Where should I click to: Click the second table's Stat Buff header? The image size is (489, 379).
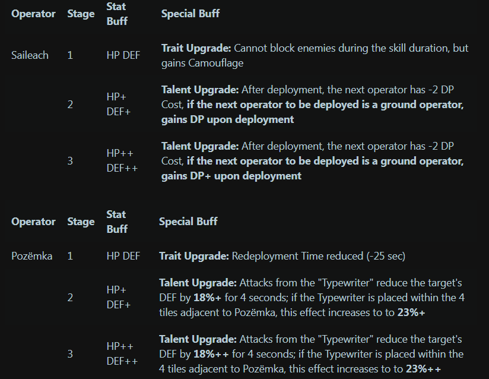tap(117, 222)
